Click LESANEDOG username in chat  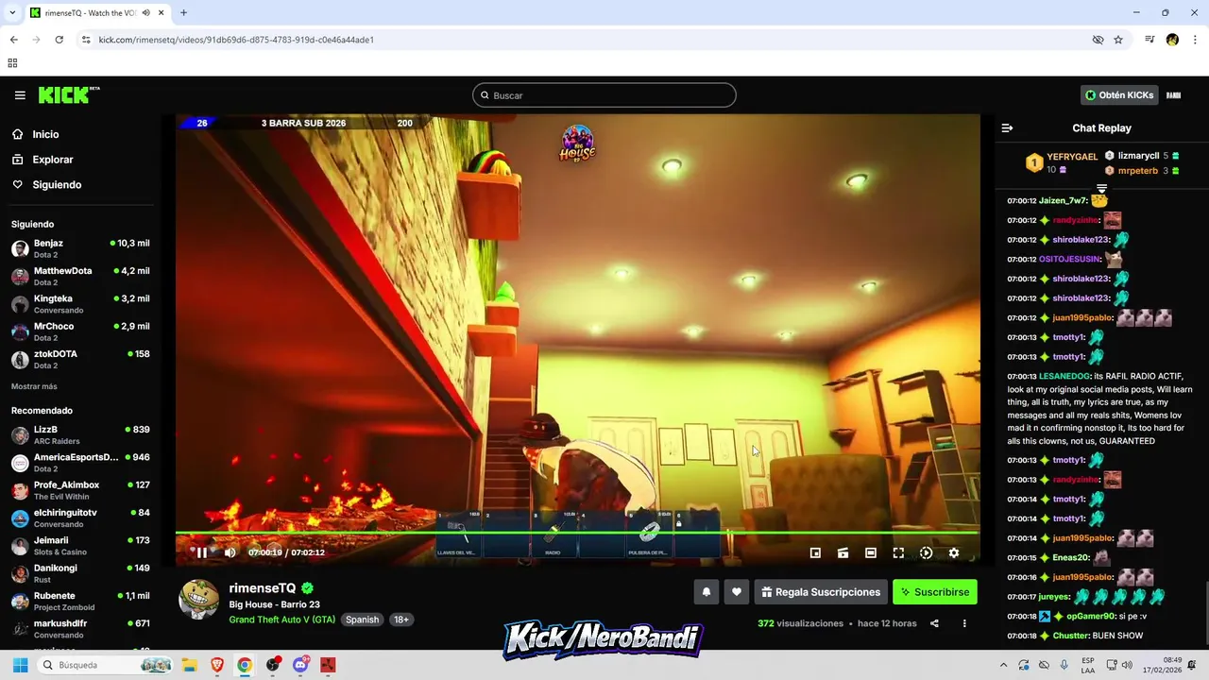[1064, 376]
